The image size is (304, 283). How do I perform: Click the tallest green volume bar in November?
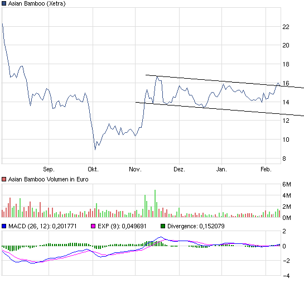(155, 204)
